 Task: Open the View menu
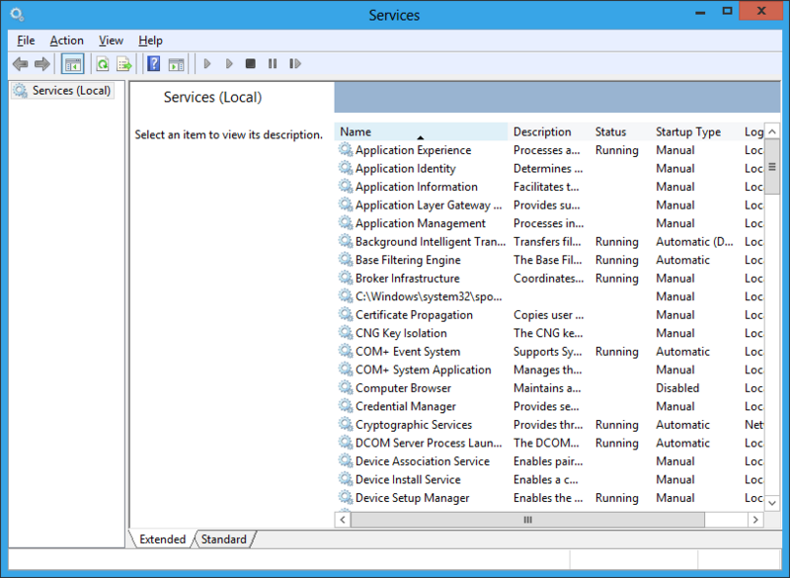click(x=111, y=41)
